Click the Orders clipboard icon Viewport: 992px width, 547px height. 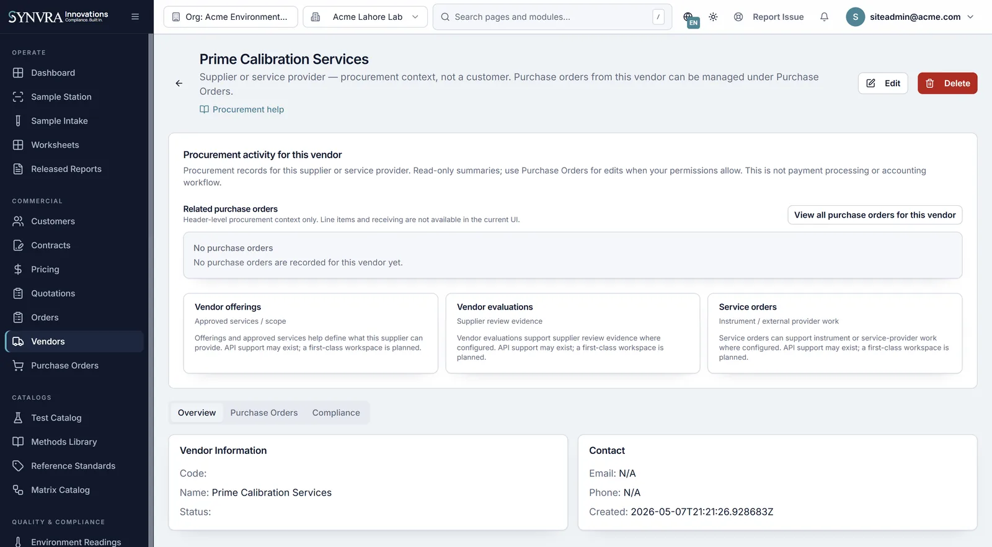click(x=18, y=318)
